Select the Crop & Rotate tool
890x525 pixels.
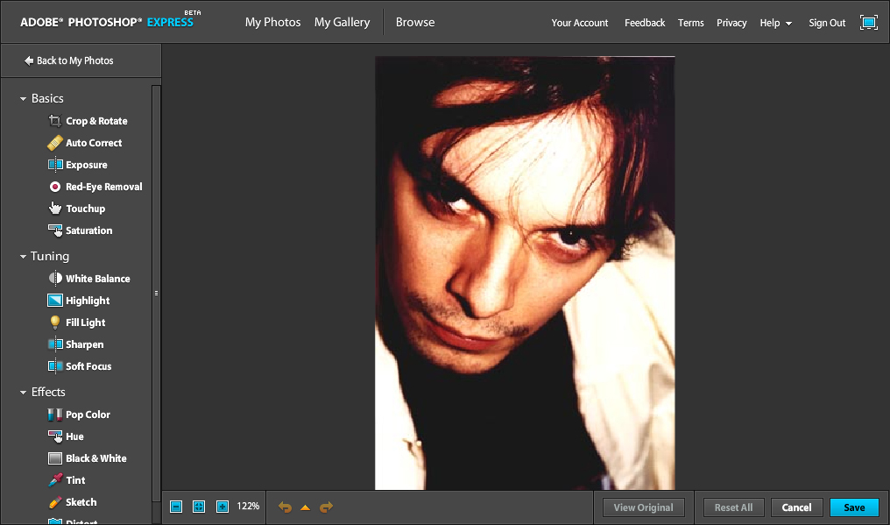[95, 121]
